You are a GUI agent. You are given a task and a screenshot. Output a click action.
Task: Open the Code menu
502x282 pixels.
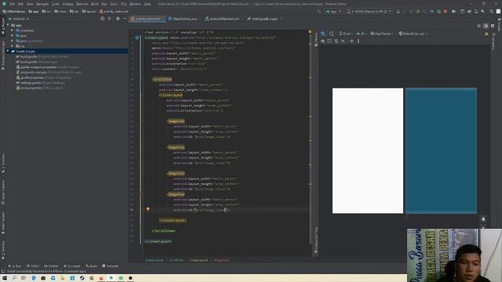click(56, 4)
